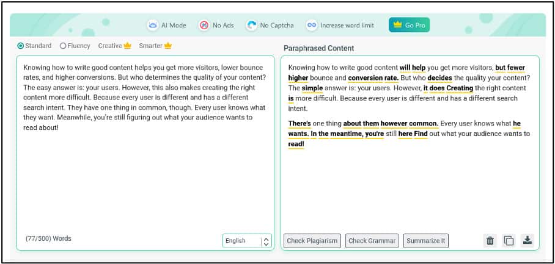The image size is (555, 264).
Task: Click the highlighted phrase 'conversion rate.'
Action: [373, 78]
